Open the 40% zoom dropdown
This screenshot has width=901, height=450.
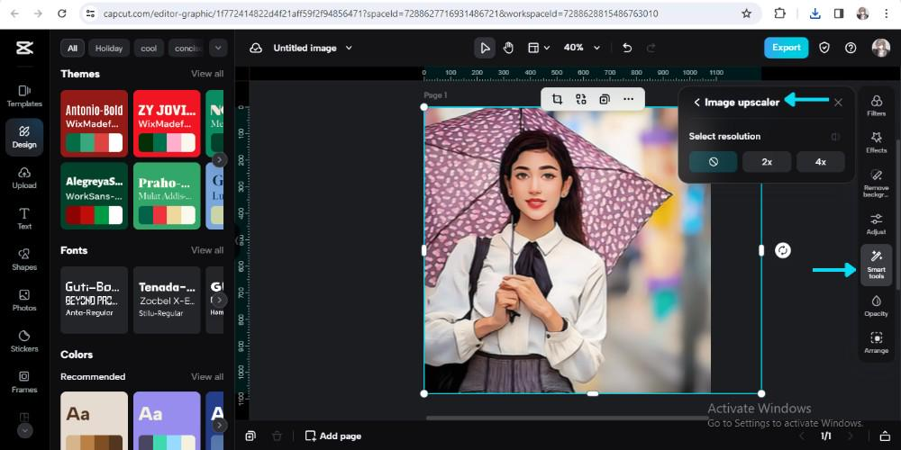[581, 49]
